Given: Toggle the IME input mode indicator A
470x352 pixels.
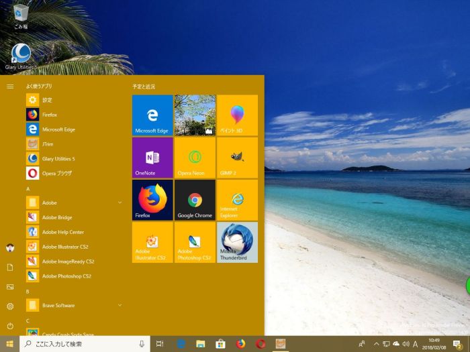Looking at the screenshot, I should click(x=416, y=344).
